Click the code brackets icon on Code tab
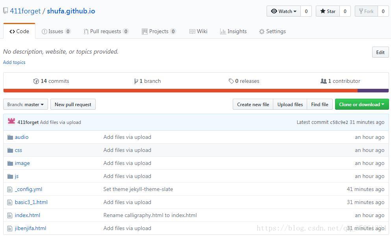391x236 pixels. (12, 32)
